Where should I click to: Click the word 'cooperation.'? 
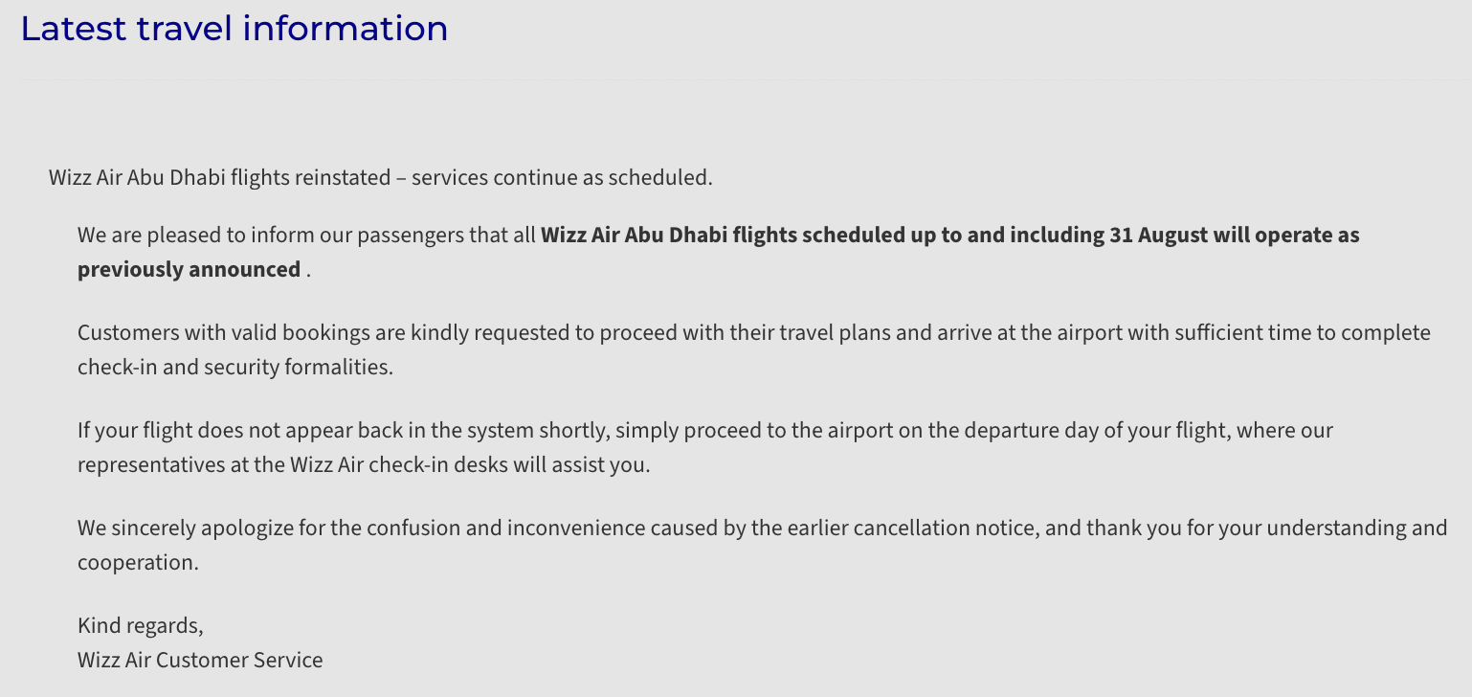pos(138,563)
